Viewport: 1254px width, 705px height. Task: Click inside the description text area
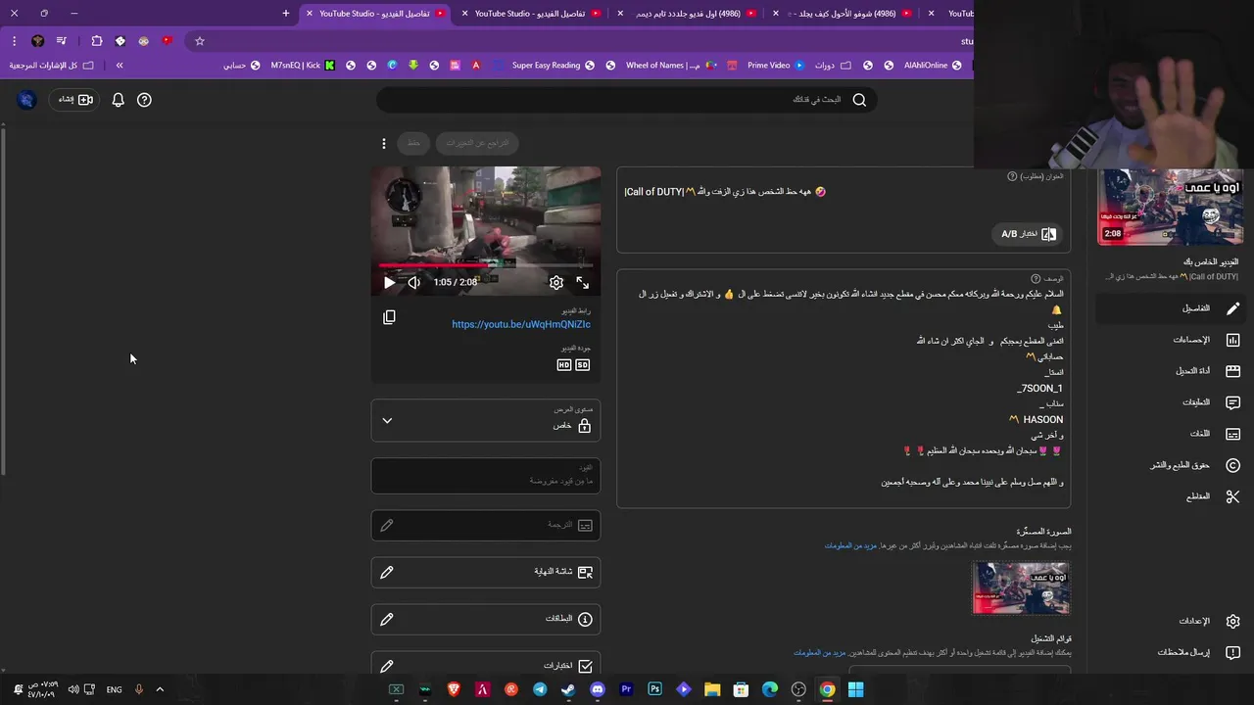(844, 388)
